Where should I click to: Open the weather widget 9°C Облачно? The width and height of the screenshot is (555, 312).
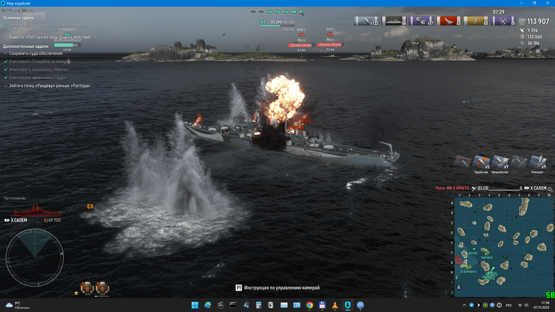tap(17, 305)
